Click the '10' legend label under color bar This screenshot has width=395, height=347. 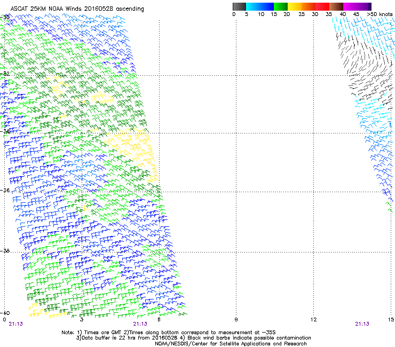[261, 14]
